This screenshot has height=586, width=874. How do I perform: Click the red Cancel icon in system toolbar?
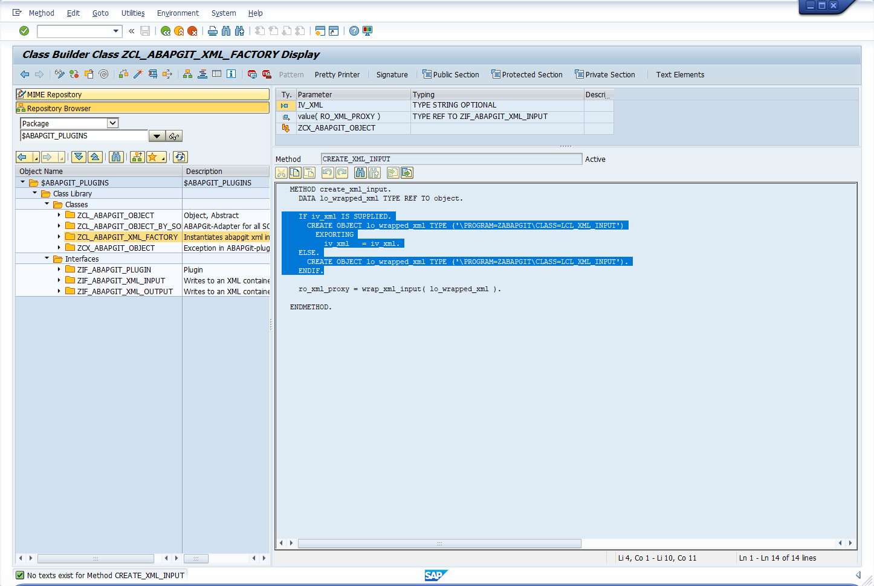tap(192, 31)
